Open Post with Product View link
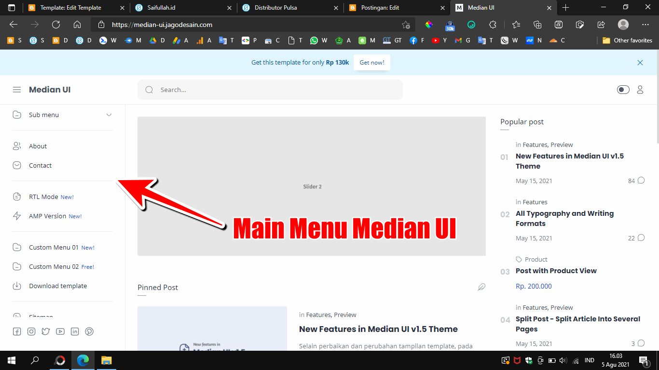The image size is (659, 370). pos(556,271)
